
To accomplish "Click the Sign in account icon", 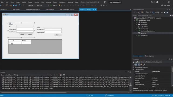I will click(157, 2).
